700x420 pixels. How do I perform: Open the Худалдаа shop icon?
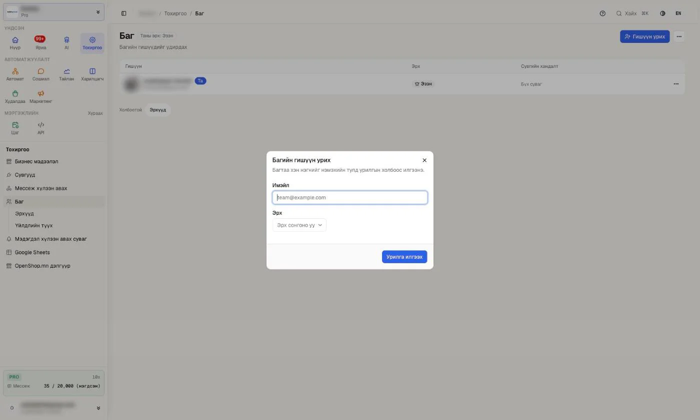point(15,97)
